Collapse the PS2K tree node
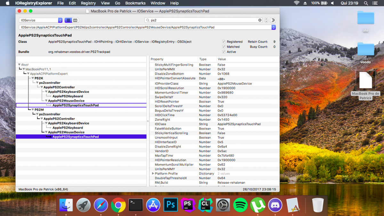 (x=32, y=78)
